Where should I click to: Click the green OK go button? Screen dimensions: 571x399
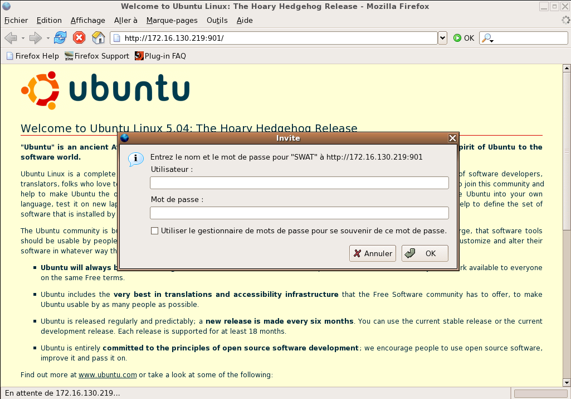coord(463,38)
